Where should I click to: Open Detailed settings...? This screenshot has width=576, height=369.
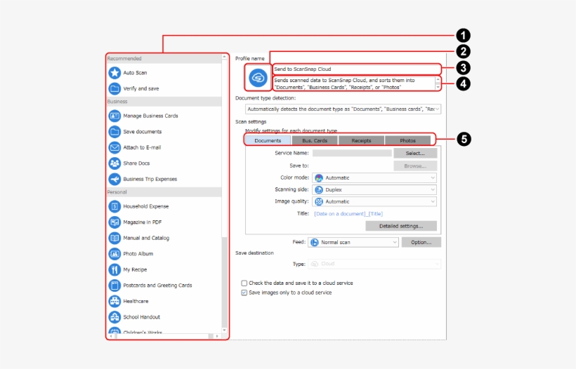[x=401, y=226]
